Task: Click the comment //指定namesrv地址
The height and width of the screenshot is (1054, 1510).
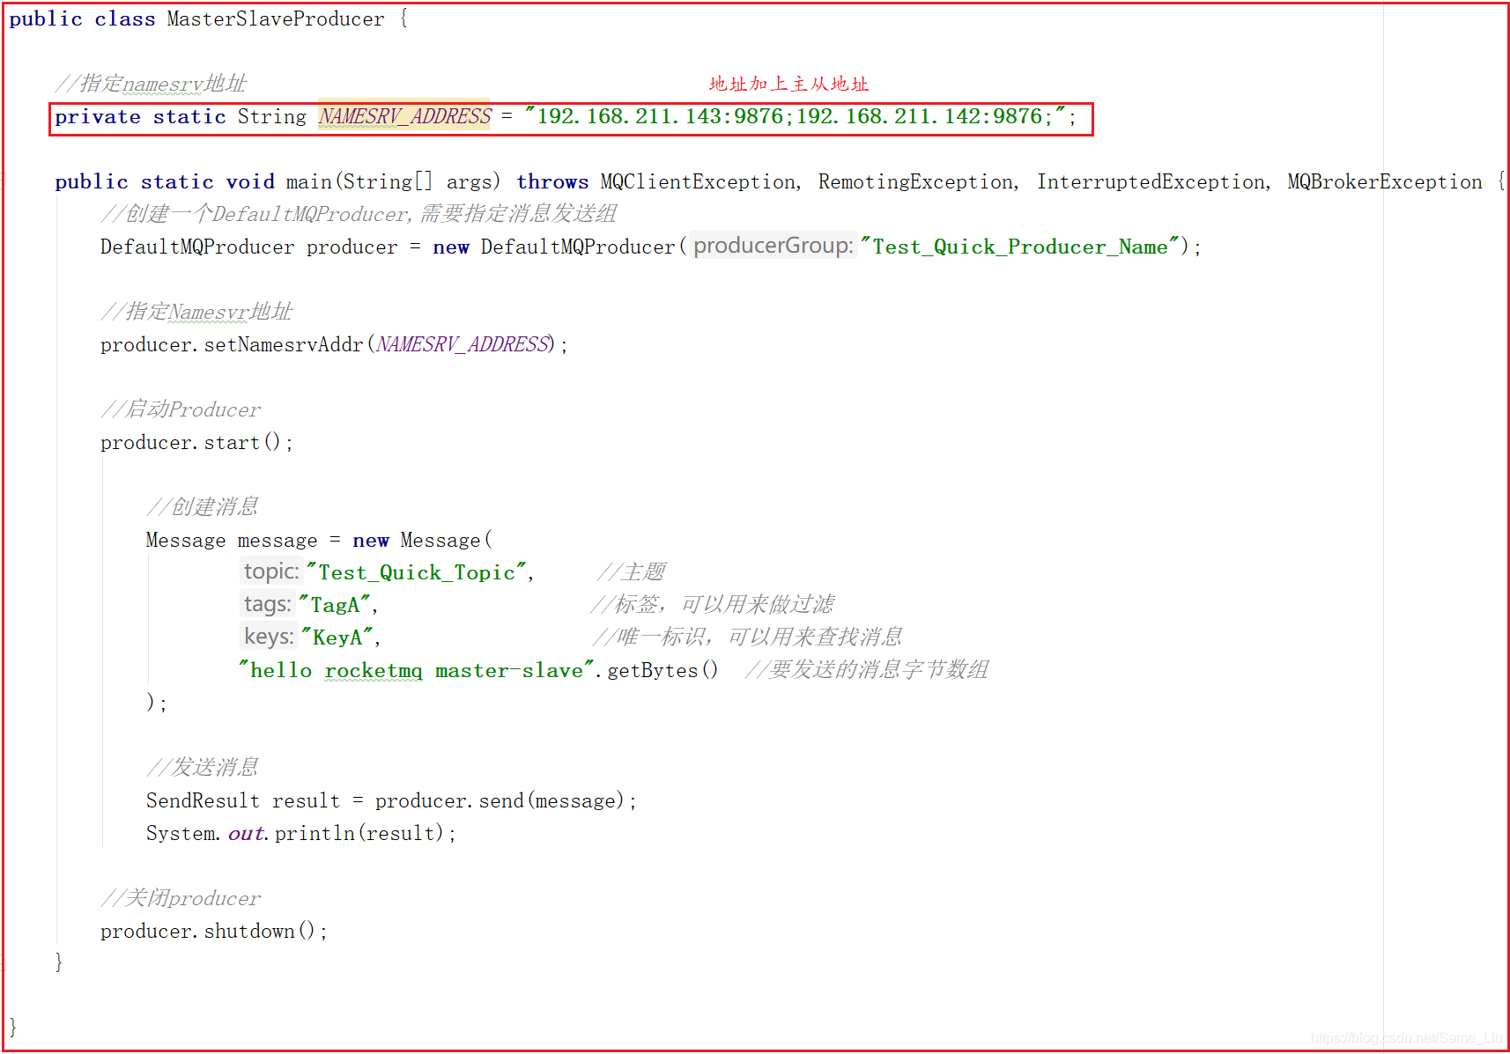Action: [151, 84]
